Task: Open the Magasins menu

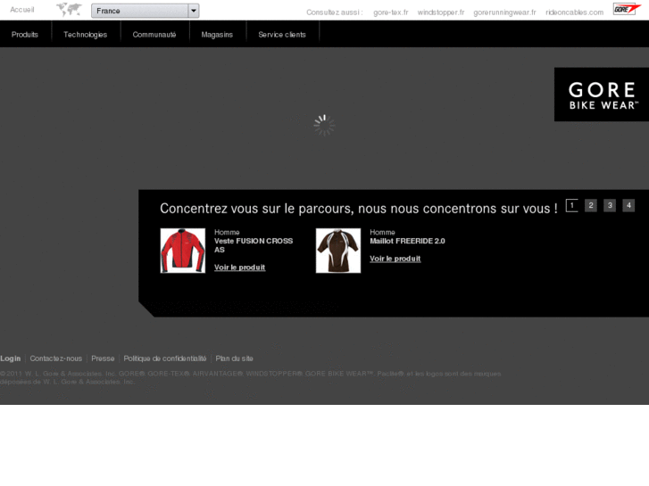Action: click(x=217, y=35)
